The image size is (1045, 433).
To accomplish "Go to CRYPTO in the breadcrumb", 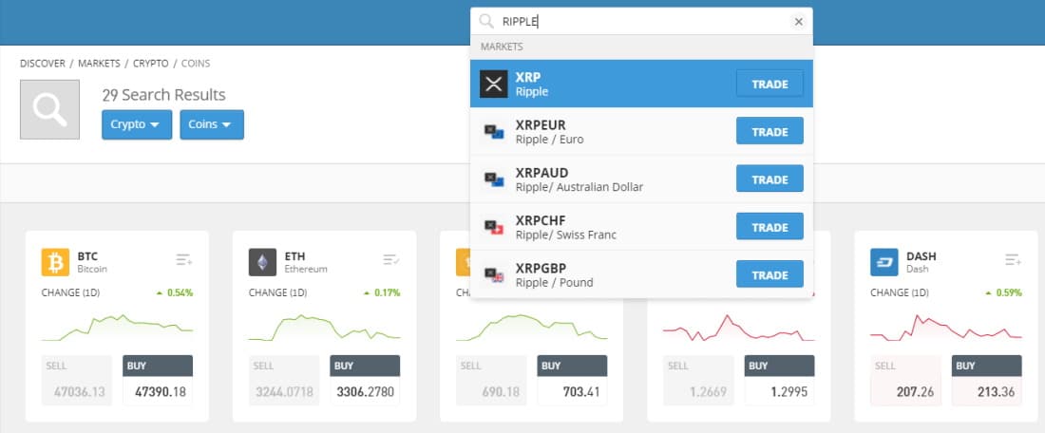I will [x=151, y=64].
